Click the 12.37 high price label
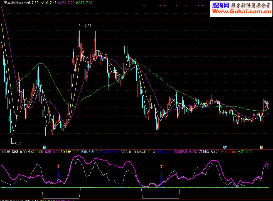The image size is (273, 201). tap(87, 26)
